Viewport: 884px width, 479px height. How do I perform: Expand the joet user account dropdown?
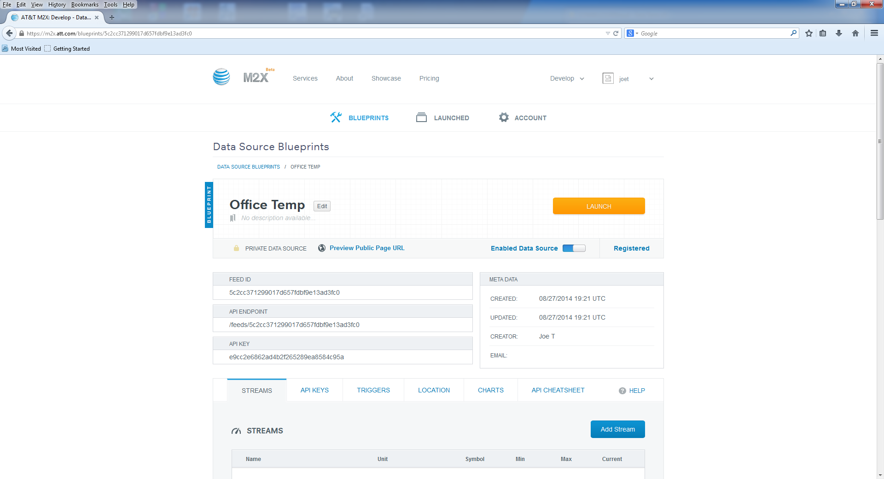click(x=651, y=79)
